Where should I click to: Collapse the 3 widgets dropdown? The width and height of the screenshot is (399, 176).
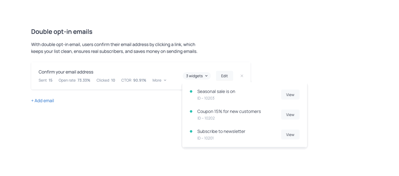click(x=197, y=76)
